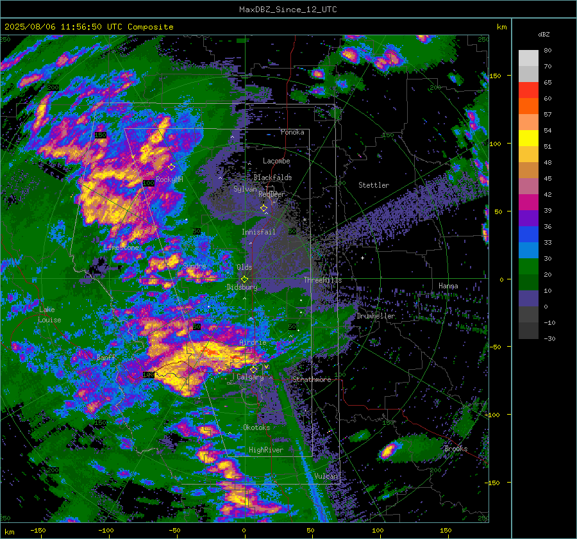
Task: Select the bright green 20–30 dBZ legend band
Action: pos(528,267)
